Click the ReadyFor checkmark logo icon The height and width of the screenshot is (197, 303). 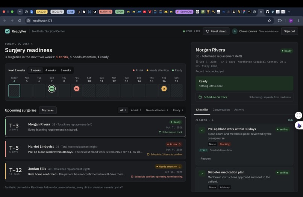8,31
